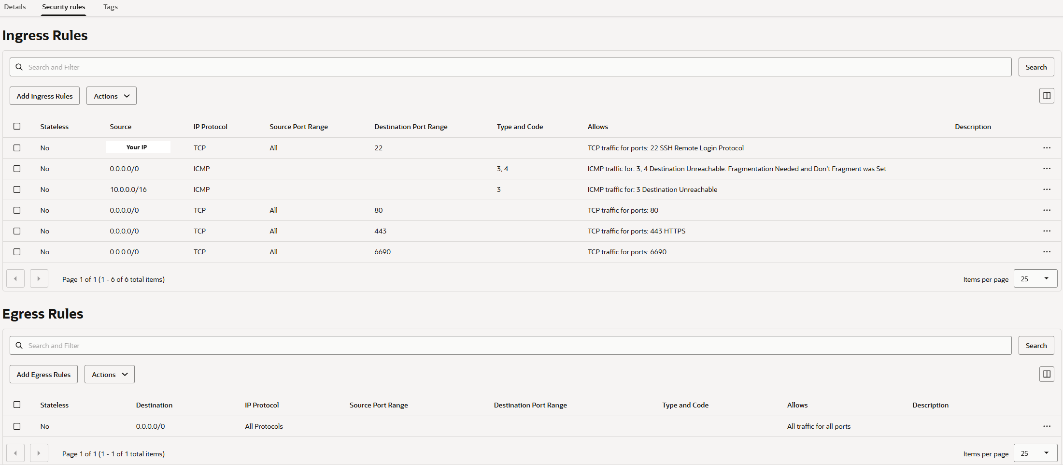This screenshot has height=465, width=1063.
Task: Click the Add Ingress Rules button
Action: [x=44, y=96]
